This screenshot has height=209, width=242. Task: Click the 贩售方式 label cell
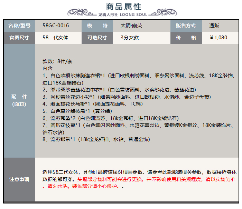(186, 26)
